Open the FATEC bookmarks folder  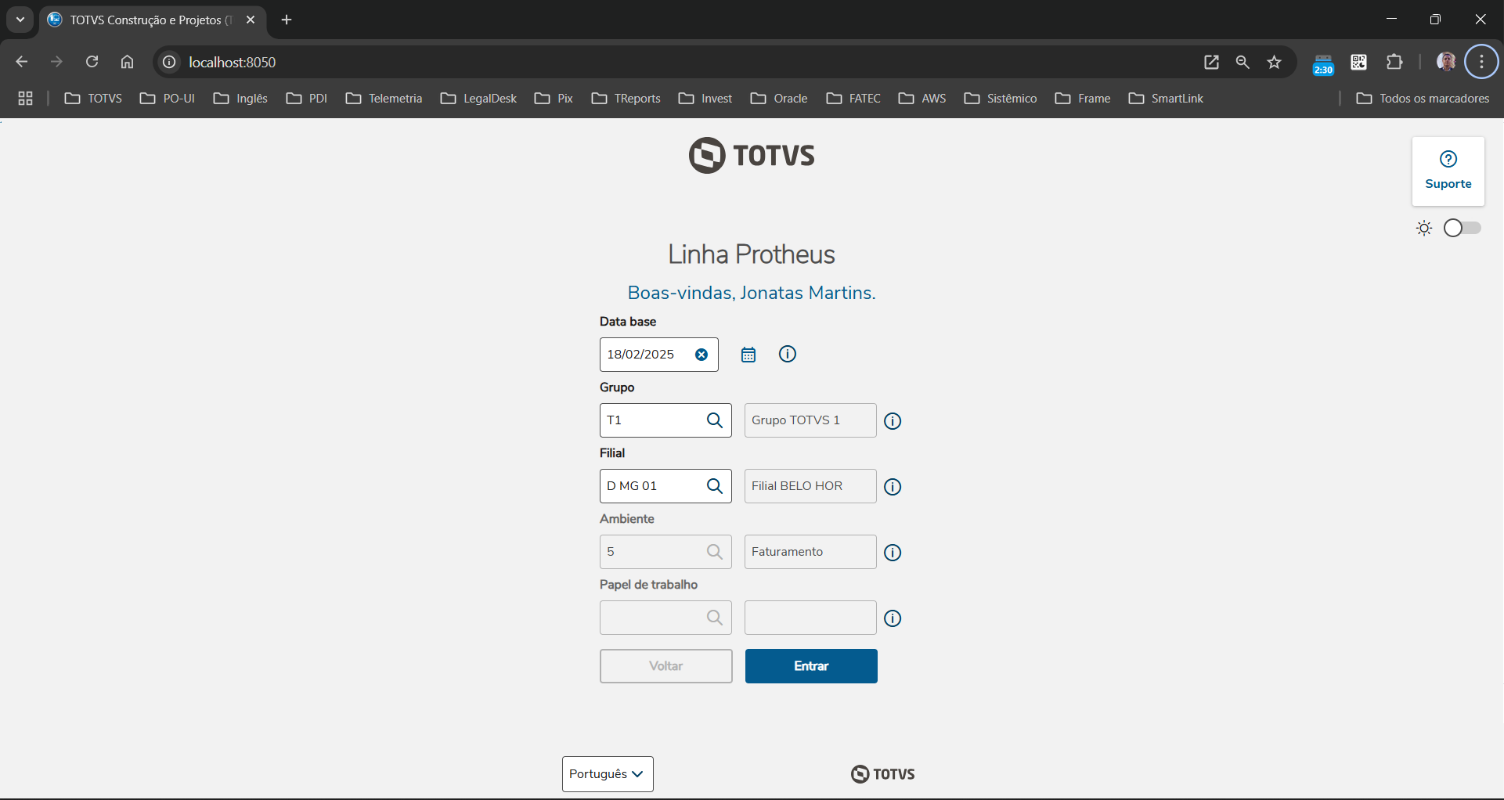[x=854, y=99]
